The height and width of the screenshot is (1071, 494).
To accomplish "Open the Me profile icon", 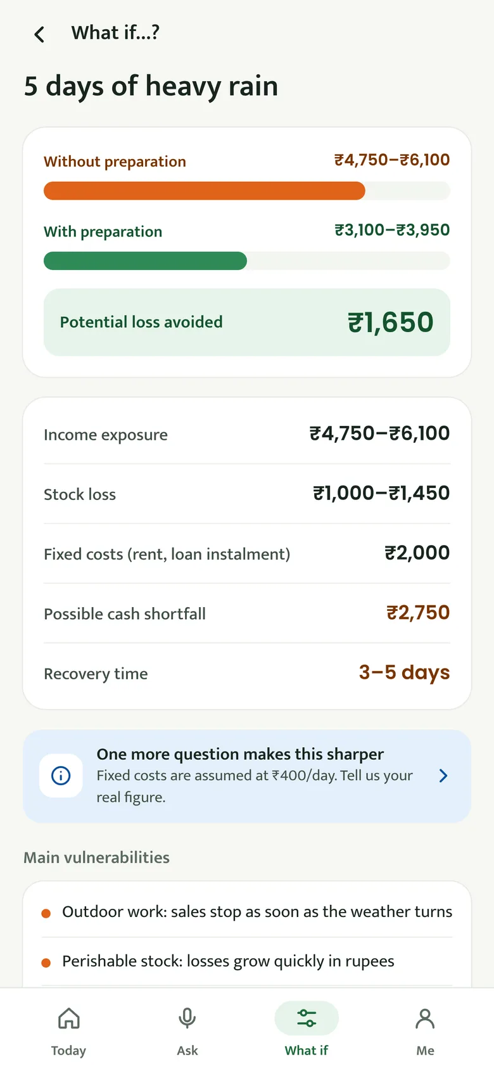I will [425, 1018].
